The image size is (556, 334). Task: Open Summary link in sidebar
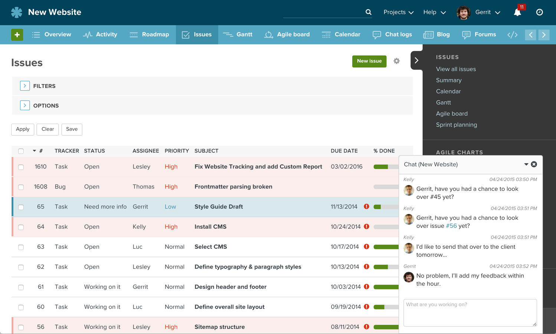point(449,80)
